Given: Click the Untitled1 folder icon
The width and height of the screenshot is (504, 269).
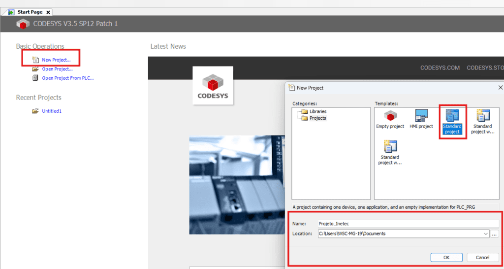Looking at the screenshot, I should tap(35, 111).
